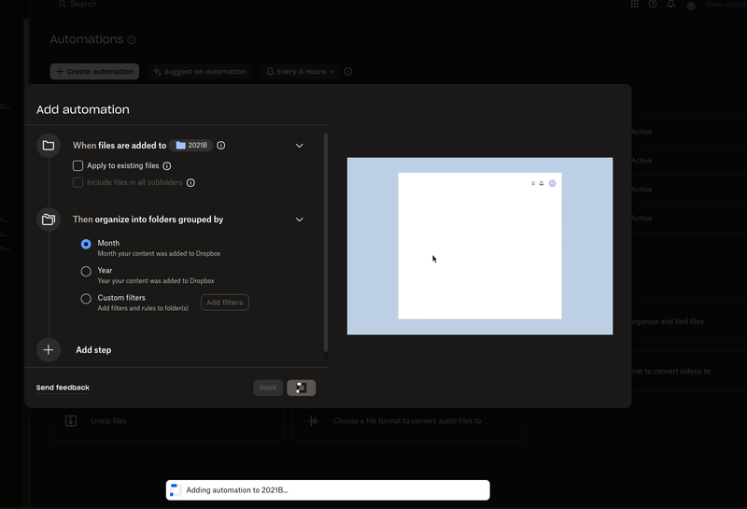Click the sparkle icon in Suggest an automation
The width and height of the screenshot is (747, 509).
(157, 72)
